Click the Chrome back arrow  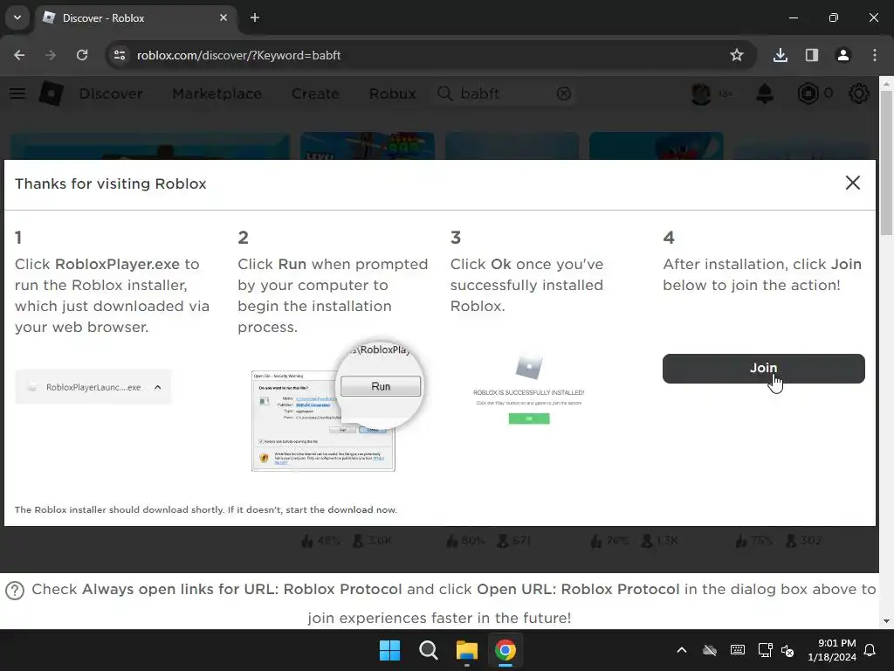pyautogui.click(x=19, y=55)
